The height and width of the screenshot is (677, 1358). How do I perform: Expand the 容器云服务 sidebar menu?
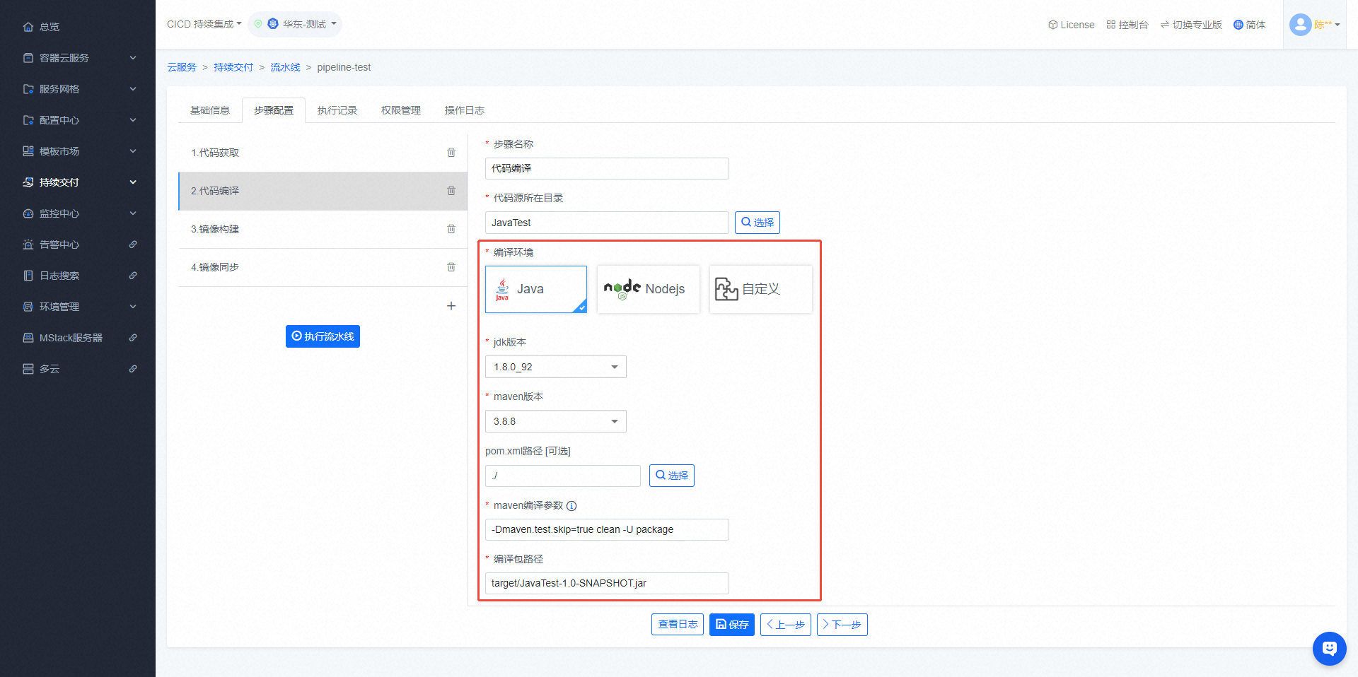point(78,58)
